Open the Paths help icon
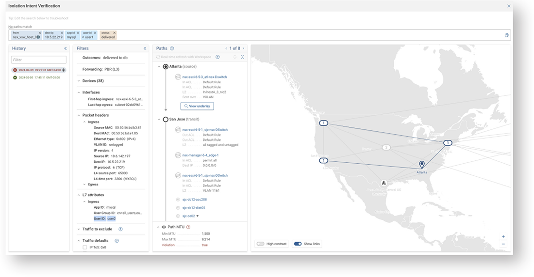Viewport: 534px width, 277px height. tap(172, 48)
